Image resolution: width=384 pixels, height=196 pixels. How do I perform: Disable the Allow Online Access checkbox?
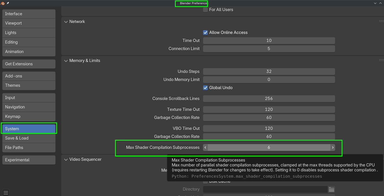(205, 32)
